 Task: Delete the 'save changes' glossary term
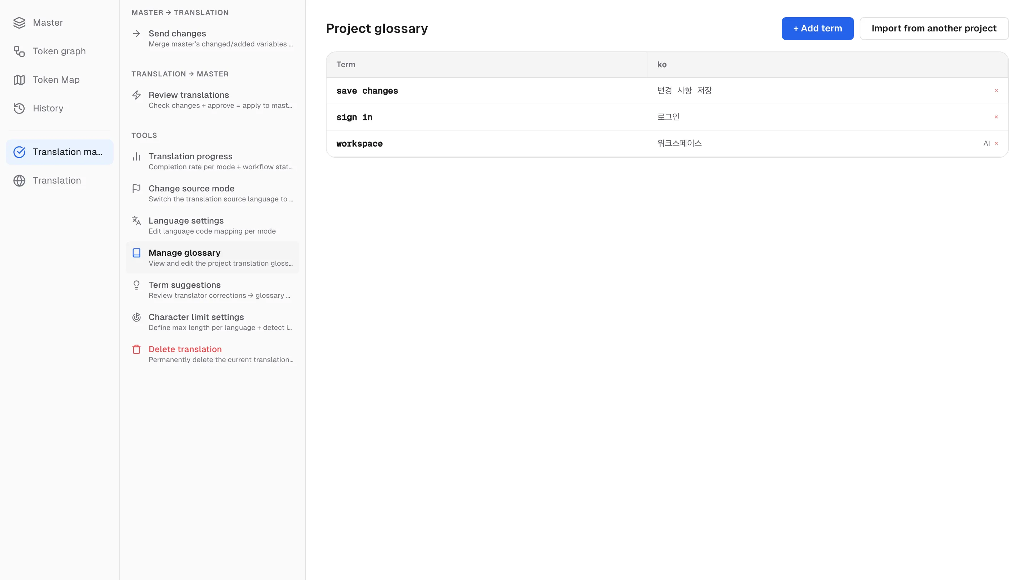(996, 91)
